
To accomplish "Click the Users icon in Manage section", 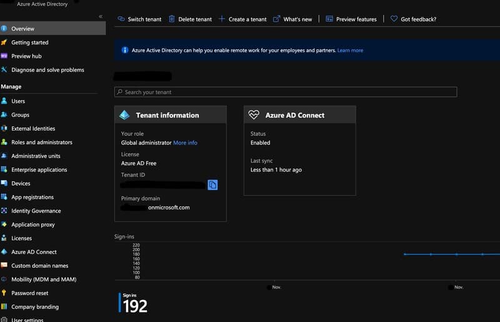I will tap(4, 101).
